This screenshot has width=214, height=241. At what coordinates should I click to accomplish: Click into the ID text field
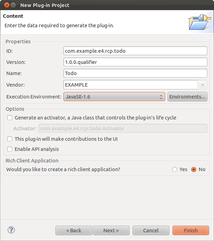tap(135, 51)
